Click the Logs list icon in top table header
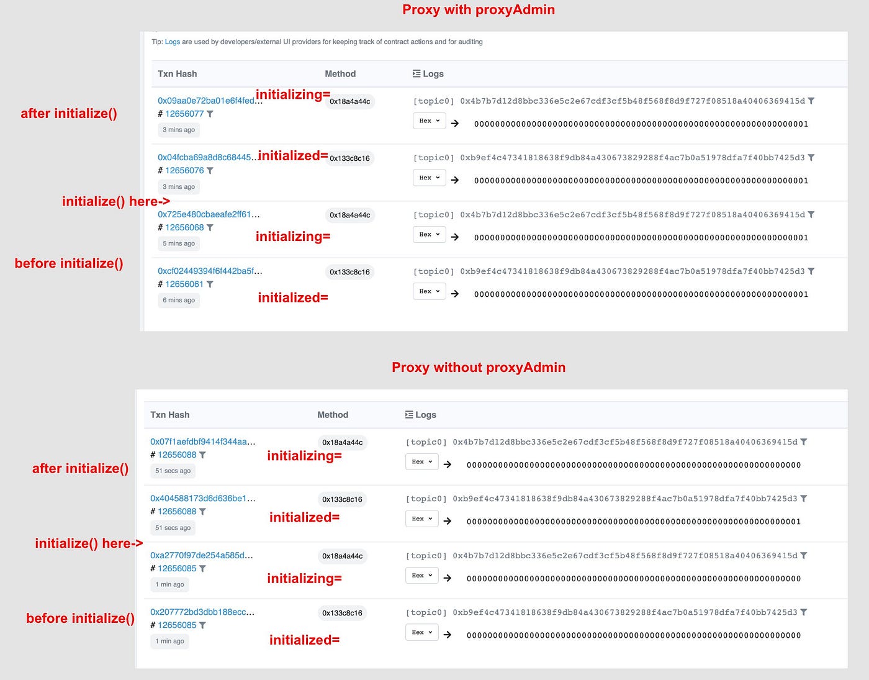 click(x=415, y=73)
